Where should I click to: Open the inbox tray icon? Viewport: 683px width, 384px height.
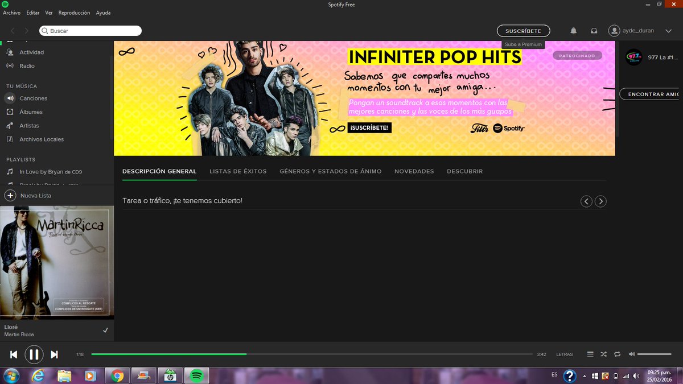point(594,31)
